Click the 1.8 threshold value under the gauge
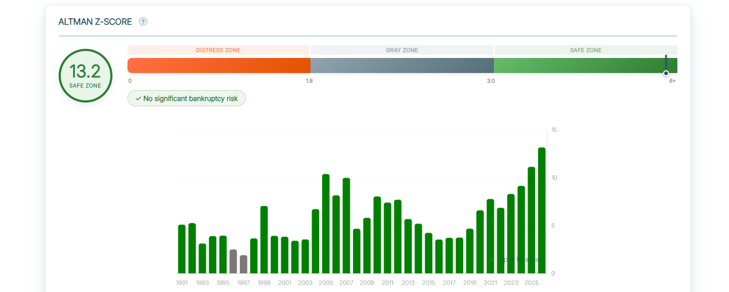The height and width of the screenshot is (292, 729). point(309,81)
